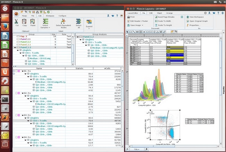Screen dimensions: 226x152
Task: Click the Paste clipboard icon
Action: click(32, 21)
